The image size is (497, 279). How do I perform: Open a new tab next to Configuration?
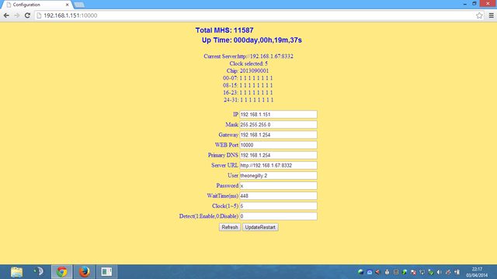click(x=79, y=5)
